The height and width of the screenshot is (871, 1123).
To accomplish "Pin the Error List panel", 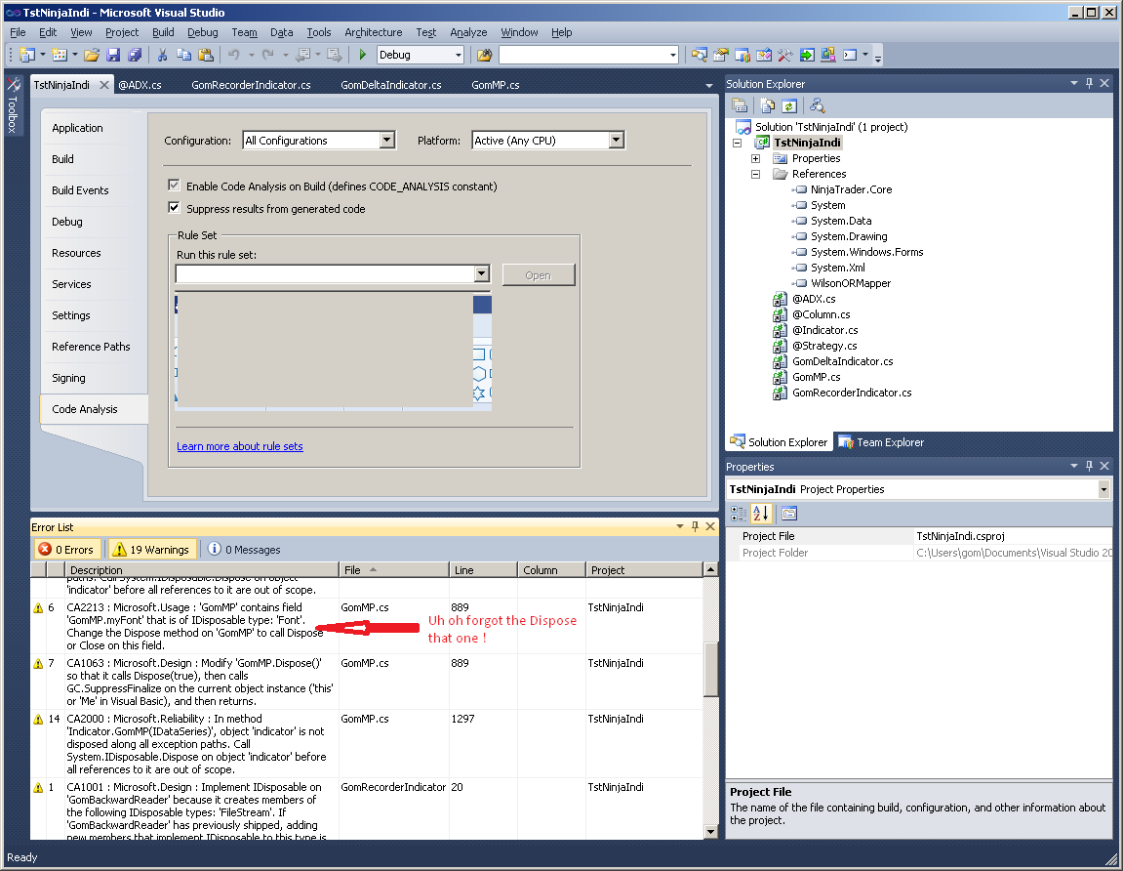I will tap(695, 526).
